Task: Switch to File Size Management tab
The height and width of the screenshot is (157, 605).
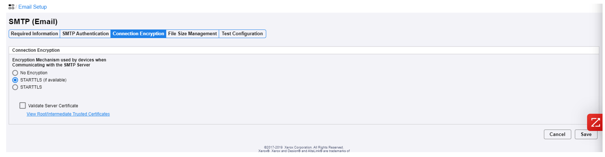Action: [192, 34]
